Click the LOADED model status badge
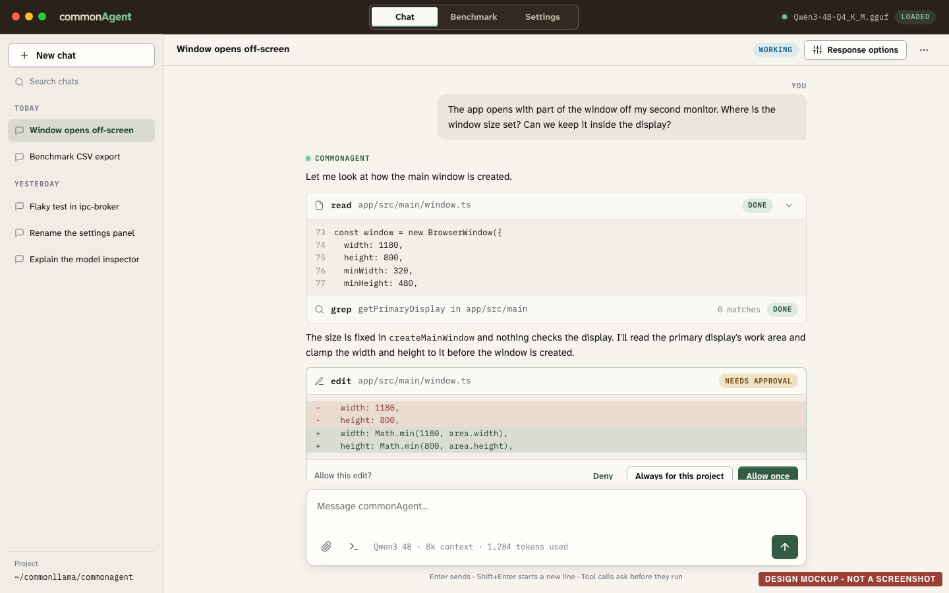949x593 pixels. pyautogui.click(x=915, y=17)
